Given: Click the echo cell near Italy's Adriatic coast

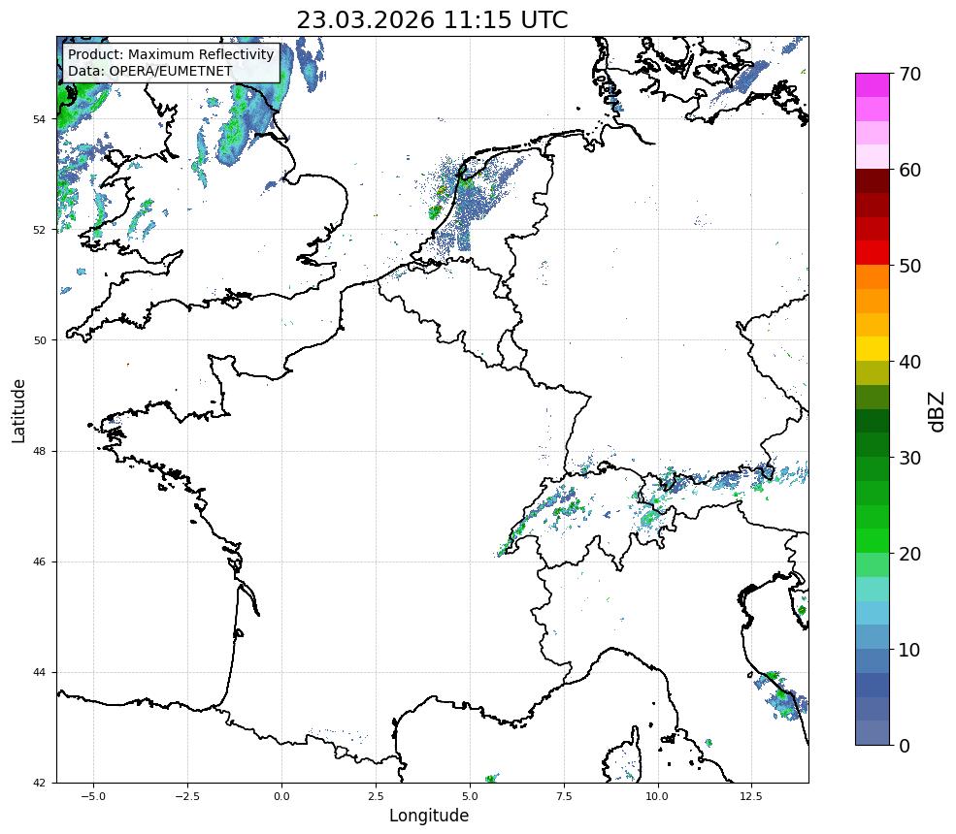Looking at the screenshot, I should 782,695.
